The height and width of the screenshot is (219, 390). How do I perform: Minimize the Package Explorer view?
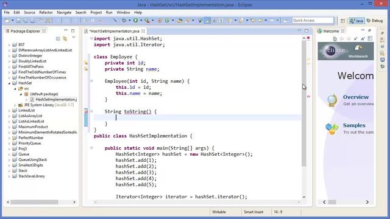[x=66, y=30]
